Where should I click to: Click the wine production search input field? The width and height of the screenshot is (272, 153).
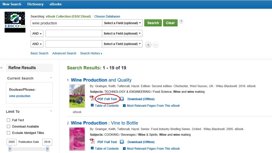[66, 23]
